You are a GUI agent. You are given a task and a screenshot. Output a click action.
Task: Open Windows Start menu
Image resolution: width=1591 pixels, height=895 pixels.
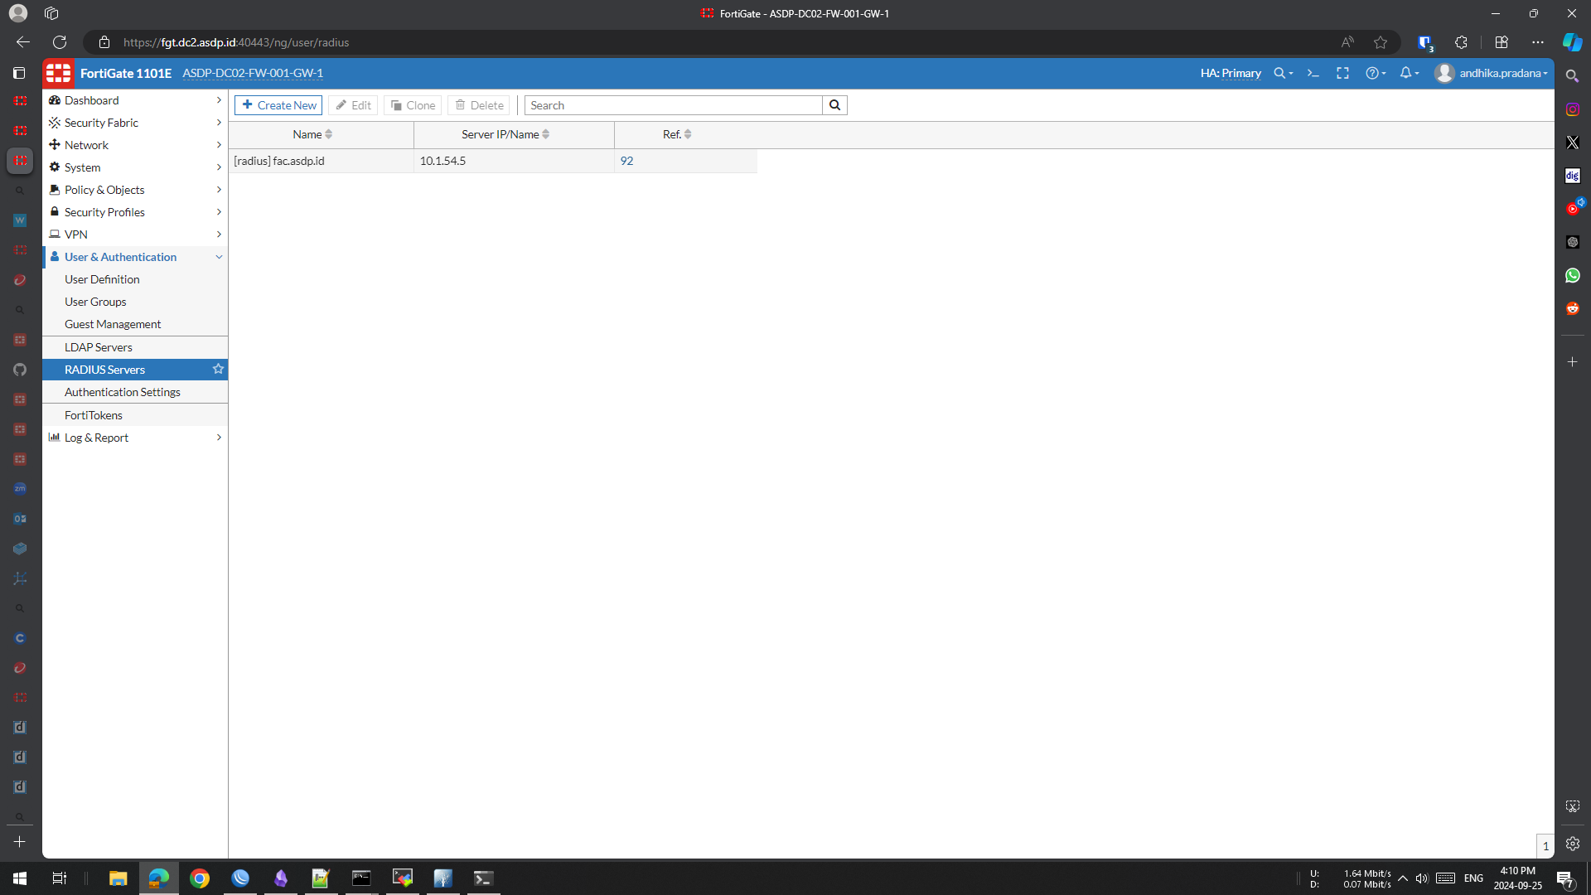tap(20, 878)
